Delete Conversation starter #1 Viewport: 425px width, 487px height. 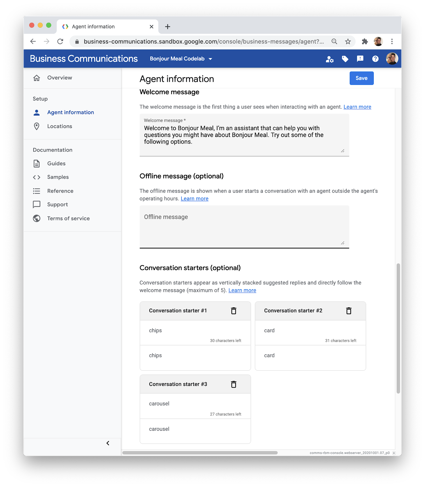tap(234, 311)
